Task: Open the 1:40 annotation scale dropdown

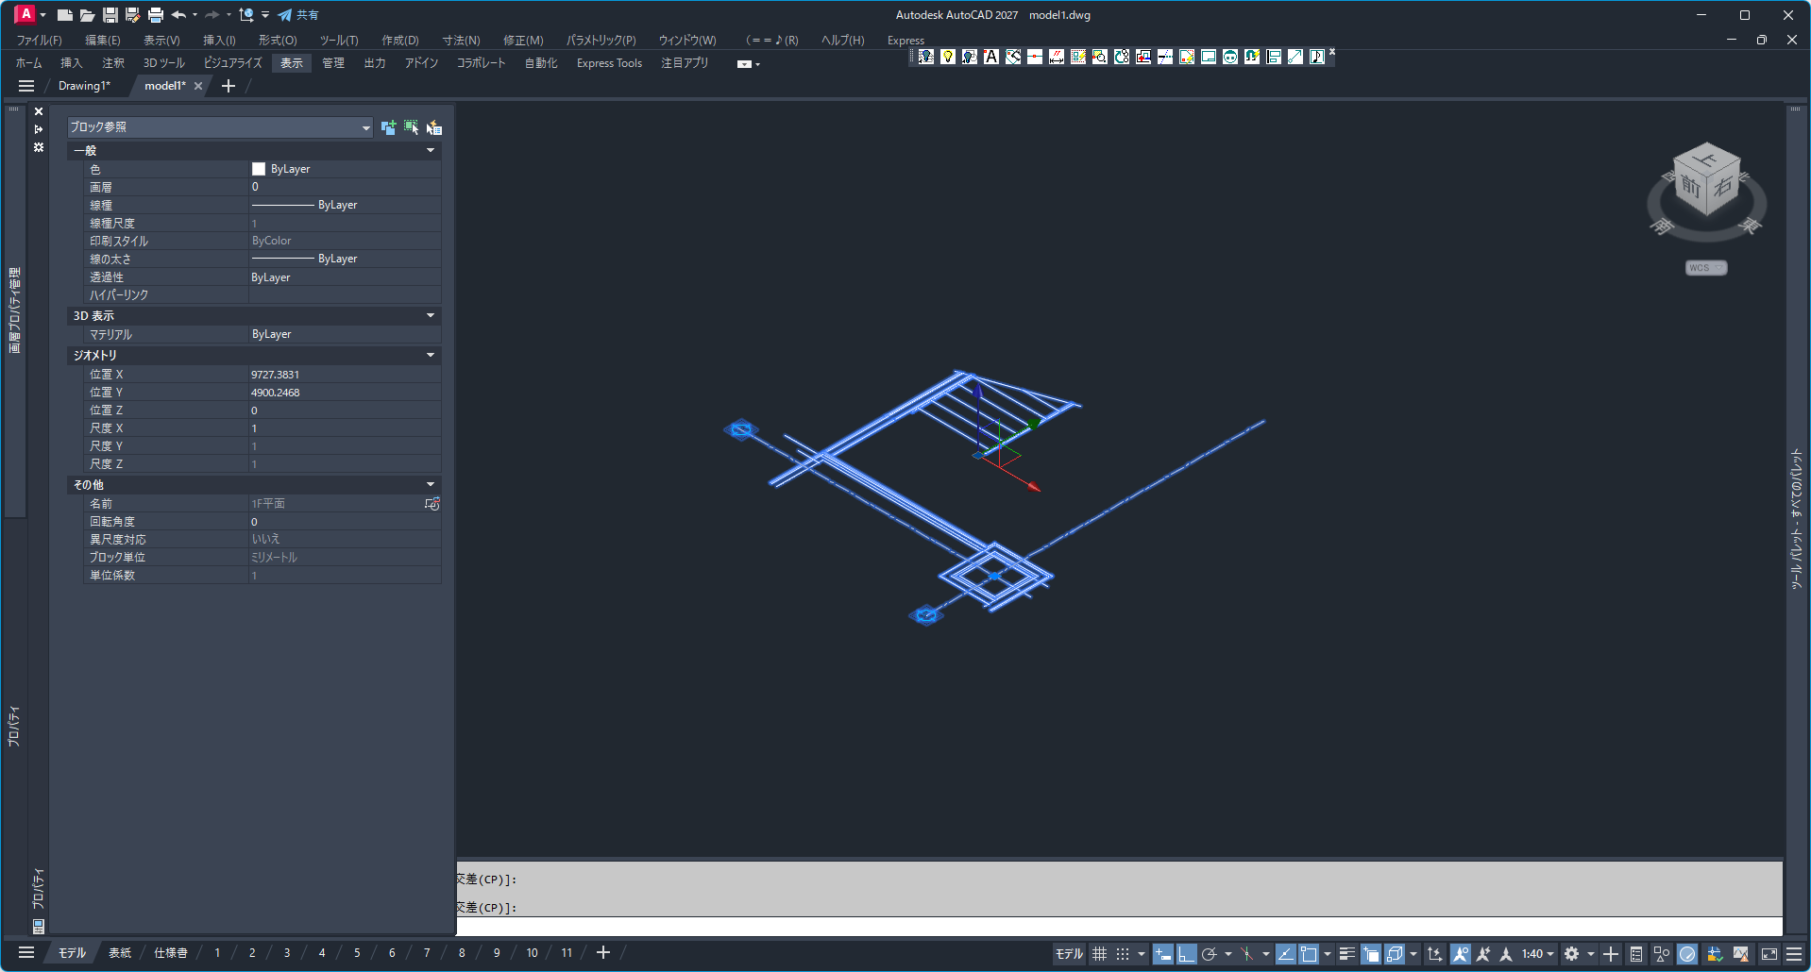Action: point(1537,954)
